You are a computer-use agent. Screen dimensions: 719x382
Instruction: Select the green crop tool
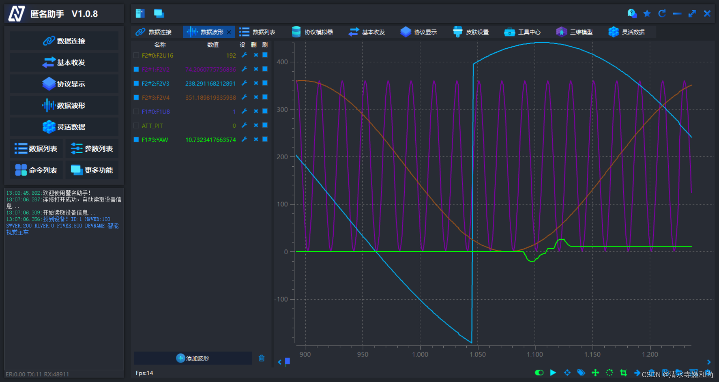[624, 373]
